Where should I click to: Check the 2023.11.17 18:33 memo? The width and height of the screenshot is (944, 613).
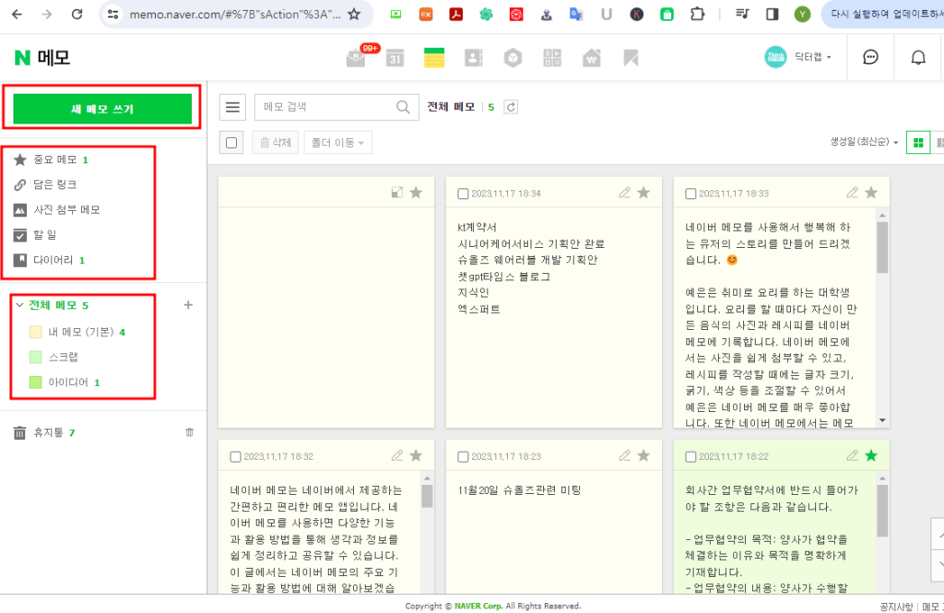click(x=690, y=194)
